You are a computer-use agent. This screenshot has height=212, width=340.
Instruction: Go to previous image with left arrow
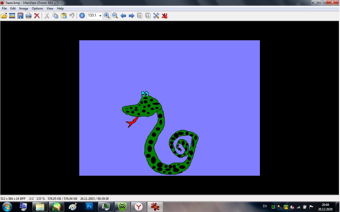(123, 16)
